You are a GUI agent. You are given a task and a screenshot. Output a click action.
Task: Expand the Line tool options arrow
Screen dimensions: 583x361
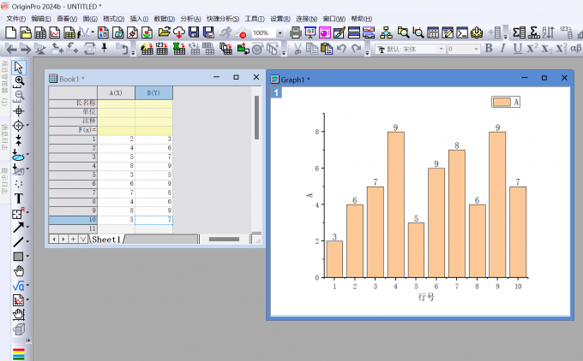[x=28, y=242]
